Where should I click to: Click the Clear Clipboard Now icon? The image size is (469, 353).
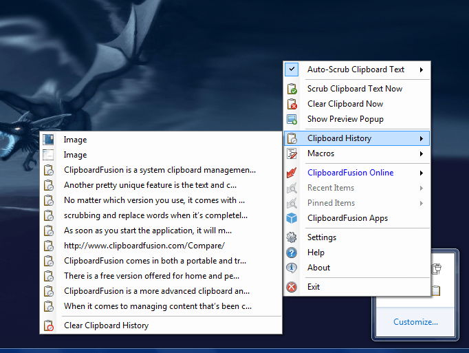(292, 104)
